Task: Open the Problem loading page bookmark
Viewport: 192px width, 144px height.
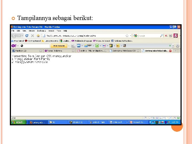Action: coord(82,41)
